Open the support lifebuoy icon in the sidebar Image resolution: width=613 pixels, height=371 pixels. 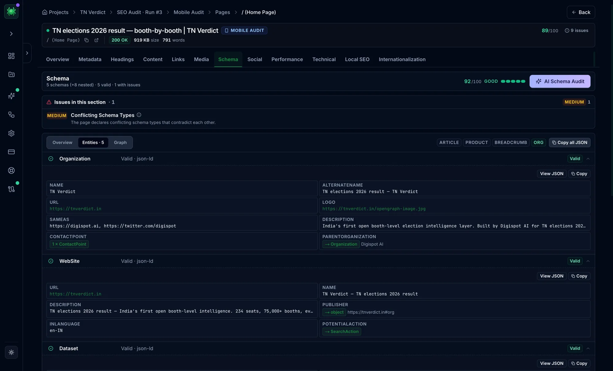pyautogui.click(x=11, y=171)
